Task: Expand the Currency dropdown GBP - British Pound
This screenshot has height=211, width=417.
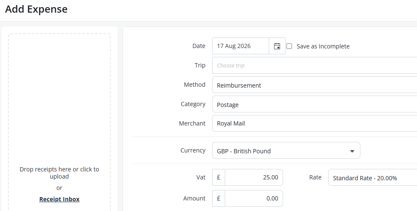Action: point(286,150)
